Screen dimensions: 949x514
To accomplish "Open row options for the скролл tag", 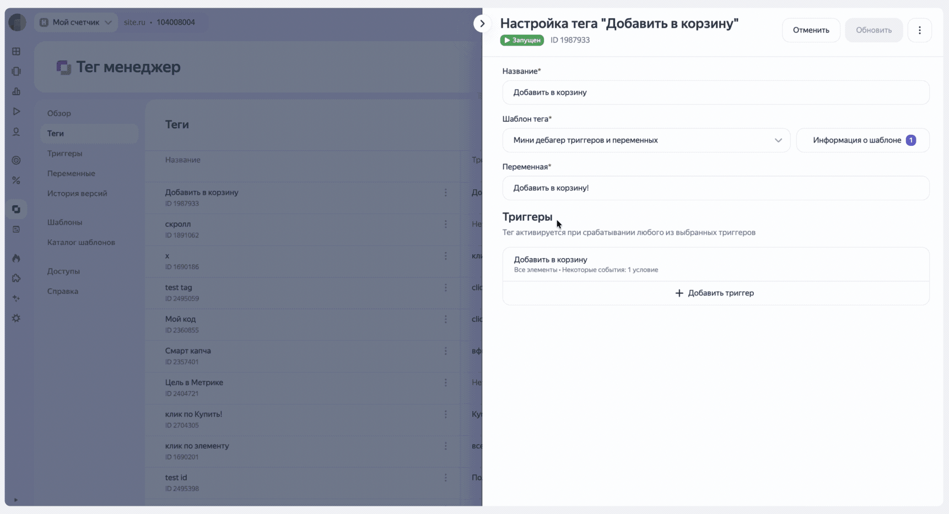I will click(446, 225).
